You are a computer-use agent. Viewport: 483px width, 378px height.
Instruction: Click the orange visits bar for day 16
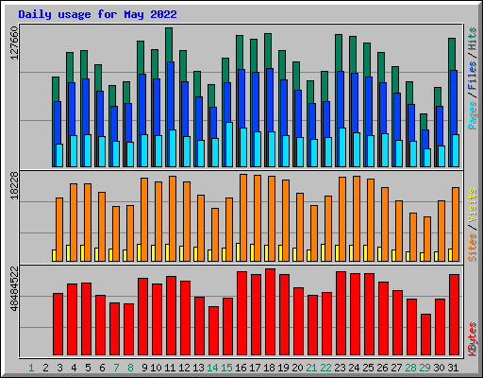point(243,217)
